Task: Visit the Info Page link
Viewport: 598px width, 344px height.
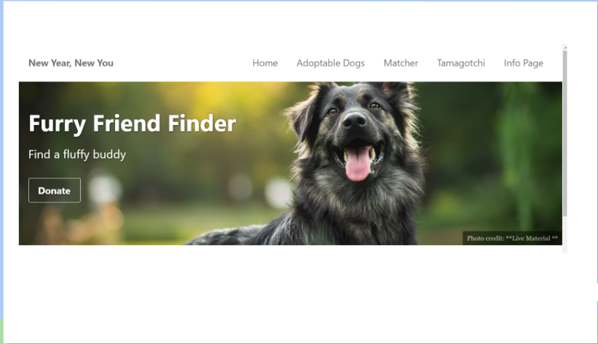Action: click(523, 63)
